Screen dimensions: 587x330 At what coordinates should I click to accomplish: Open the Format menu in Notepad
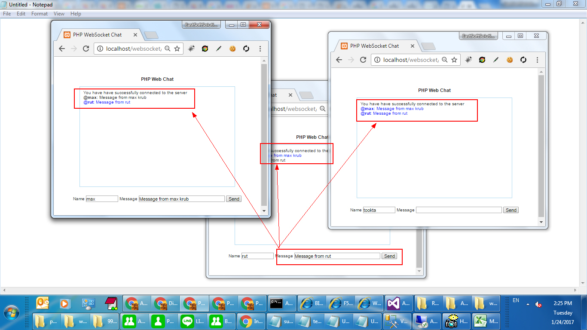tap(39, 14)
